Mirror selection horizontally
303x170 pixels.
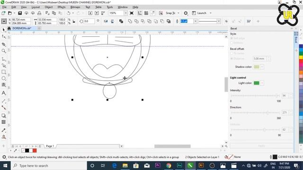[106, 21]
